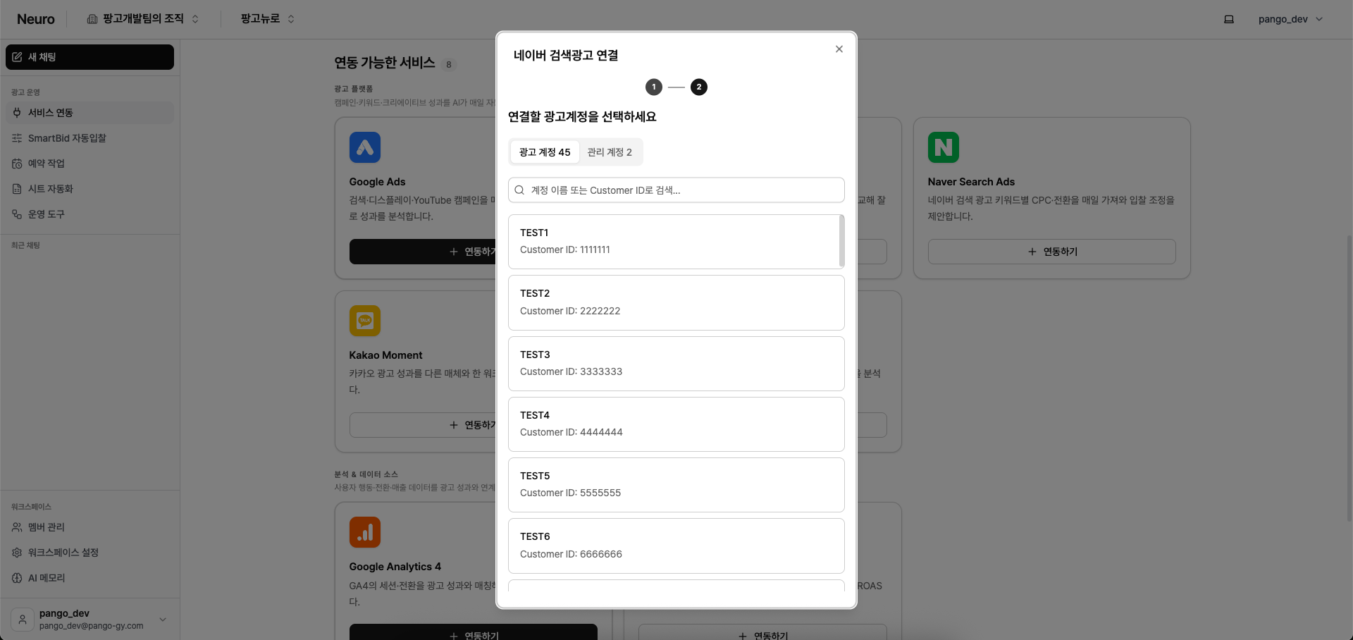Click the sheet icon beside 시트 자동화
1353x640 pixels.
(x=17, y=189)
